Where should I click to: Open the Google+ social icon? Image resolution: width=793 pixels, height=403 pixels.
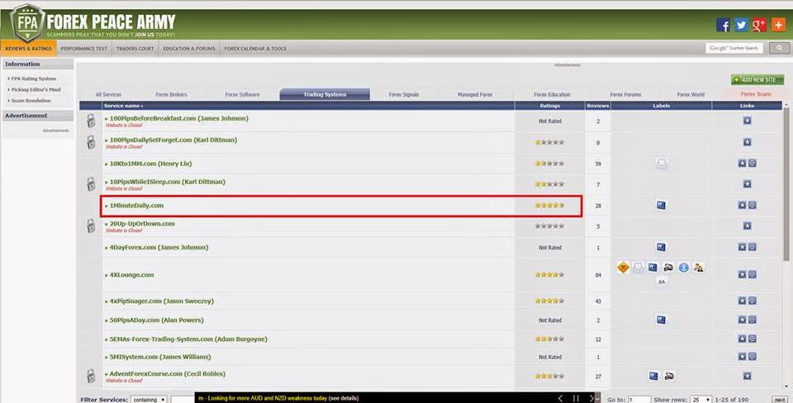[759, 25]
